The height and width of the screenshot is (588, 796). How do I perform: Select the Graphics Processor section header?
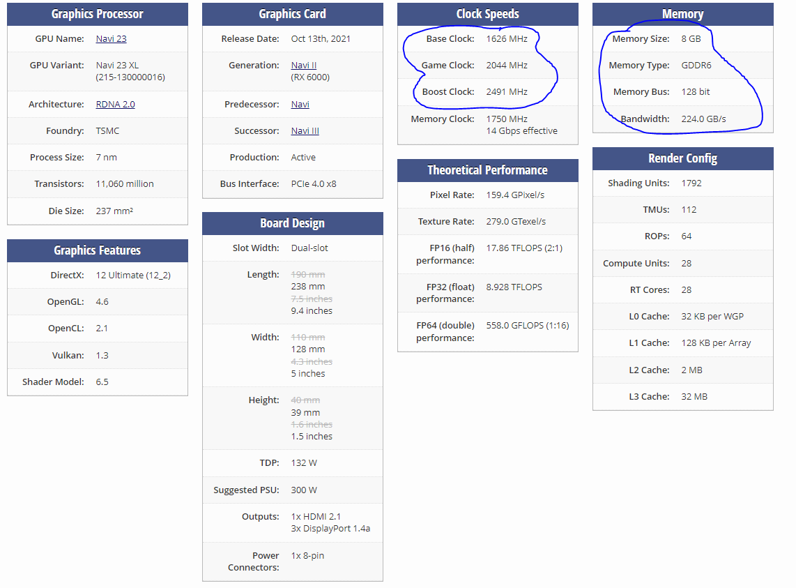(98, 14)
